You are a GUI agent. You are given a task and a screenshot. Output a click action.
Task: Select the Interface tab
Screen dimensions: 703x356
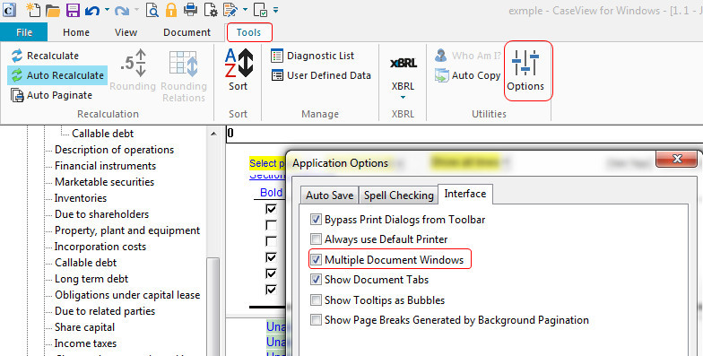(464, 194)
